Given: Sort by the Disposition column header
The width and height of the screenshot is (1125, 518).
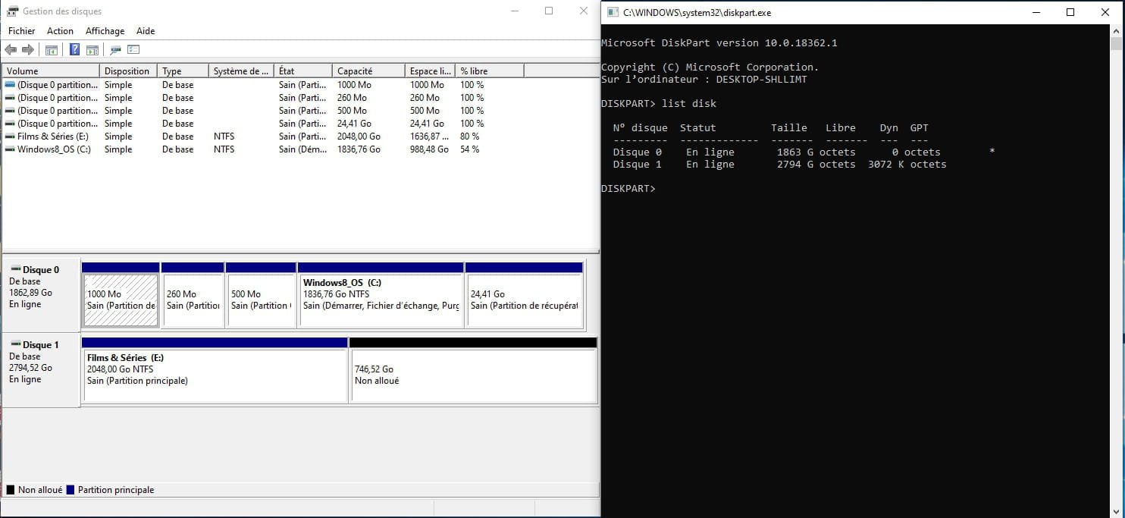Looking at the screenshot, I should point(128,71).
